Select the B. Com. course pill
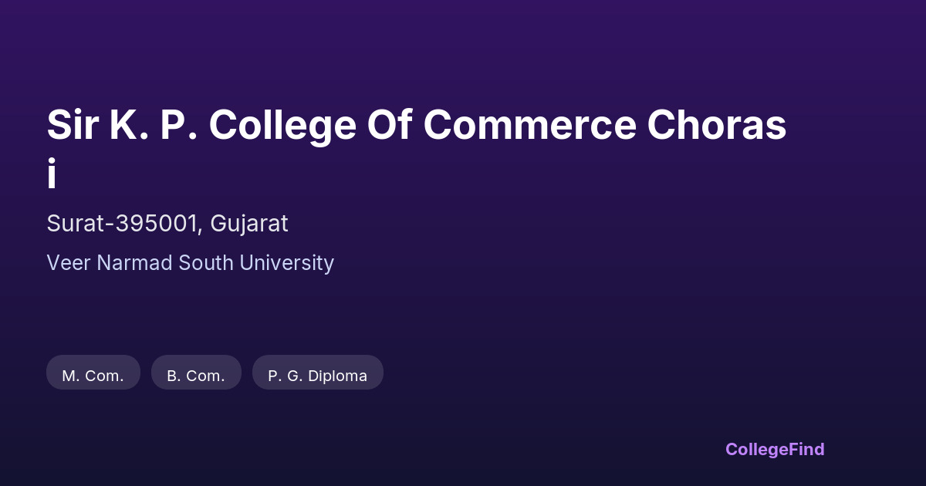The width and height of the screenshot is (926, 486). point(196,376)
